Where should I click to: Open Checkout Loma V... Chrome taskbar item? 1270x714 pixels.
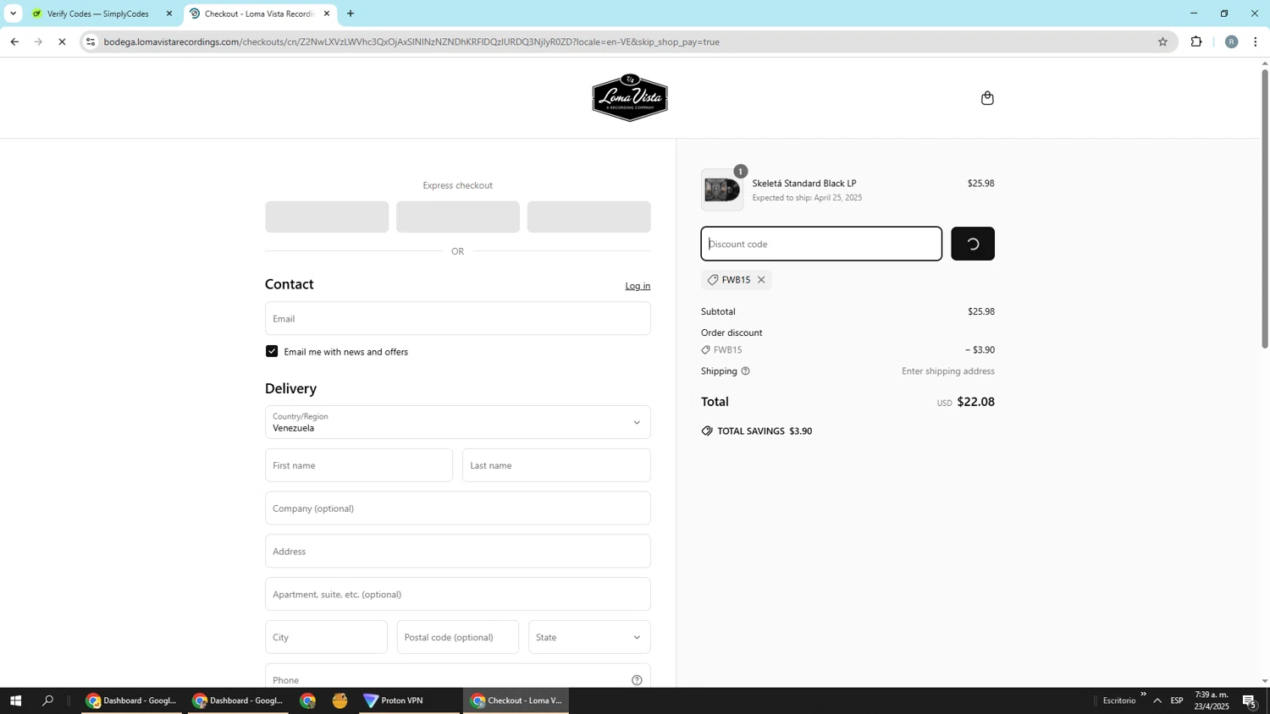coord(516,700)
